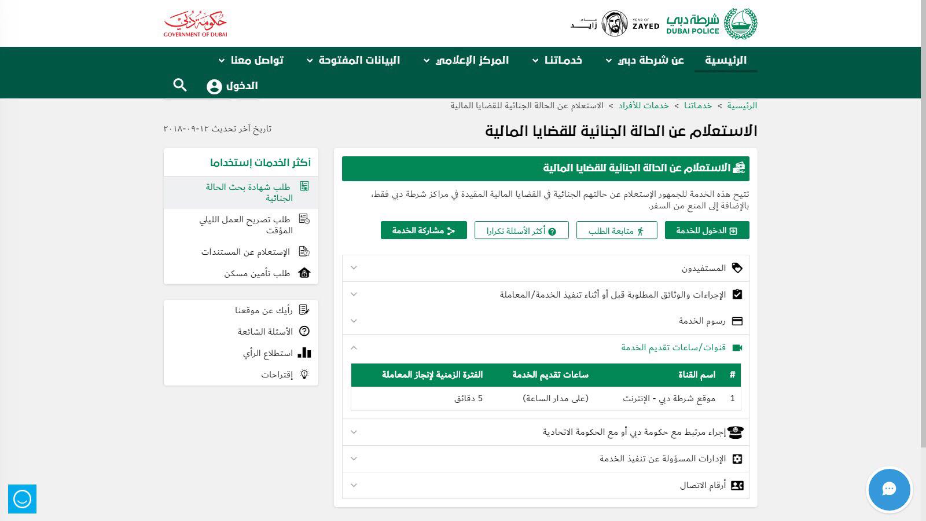
Task: Click the officer cap icon beside إجراء مرتبط
Action: tap(736, 432)
